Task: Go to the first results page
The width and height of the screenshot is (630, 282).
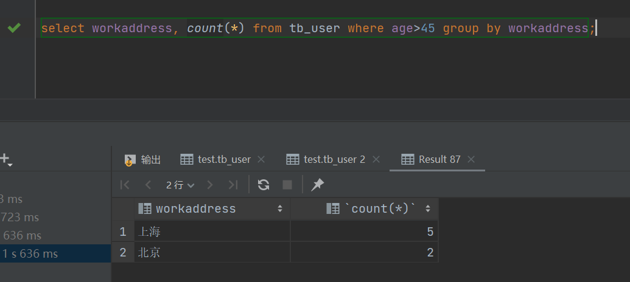Action: (125, 185)
